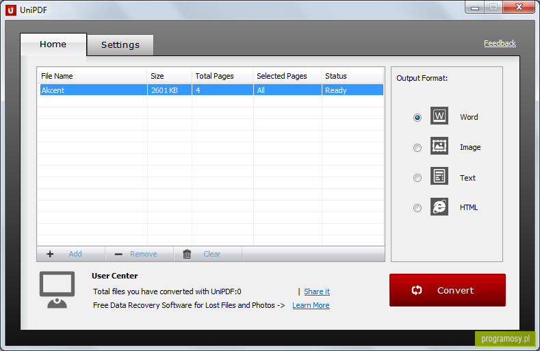This screenshot has width=540, height=351.
Task: Click the Size column header
Action: tap(170, 76)
